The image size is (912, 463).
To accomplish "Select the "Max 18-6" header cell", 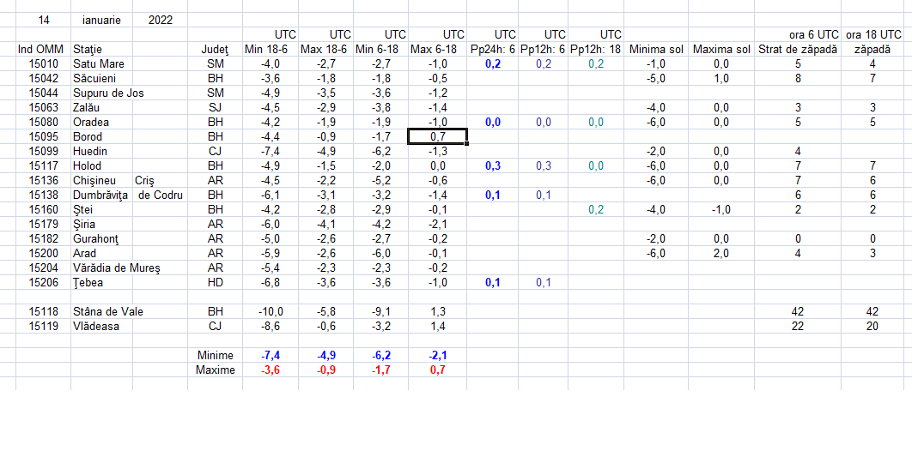I will 325,50.
